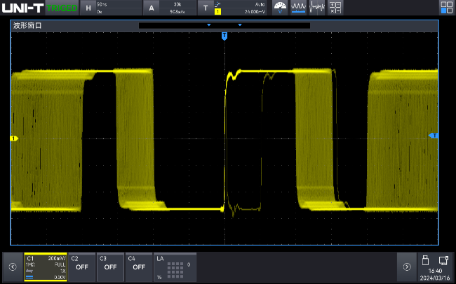Click the blue trigger level marker at right edge

433,136
